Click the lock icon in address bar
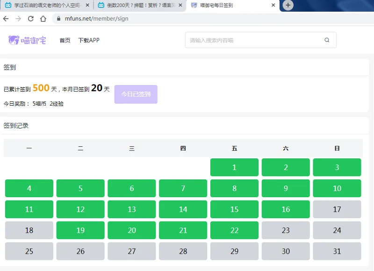Screen dimensions: 374x271 [59, 19]
